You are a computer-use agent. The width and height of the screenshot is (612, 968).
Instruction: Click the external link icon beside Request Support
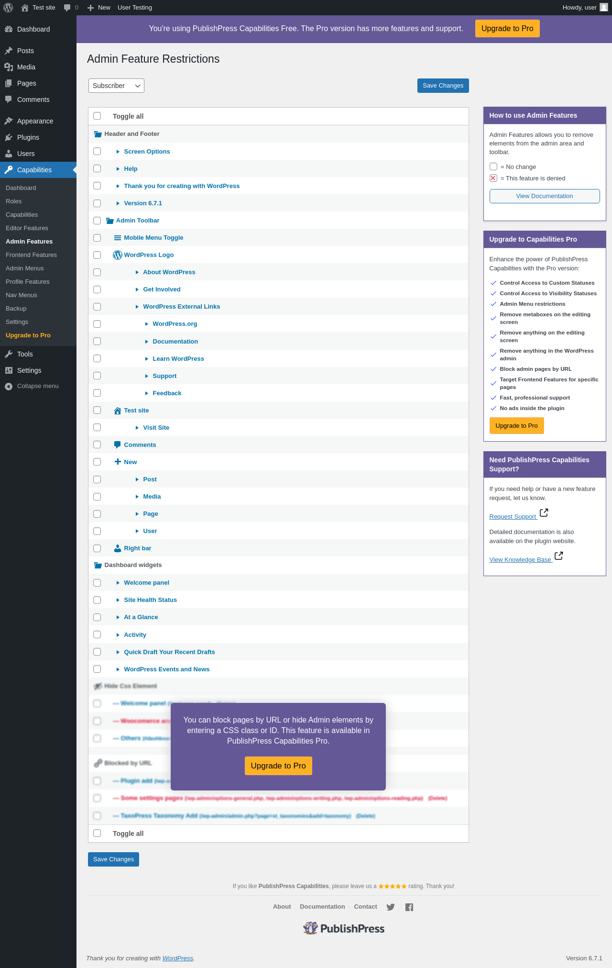(544, 513)
